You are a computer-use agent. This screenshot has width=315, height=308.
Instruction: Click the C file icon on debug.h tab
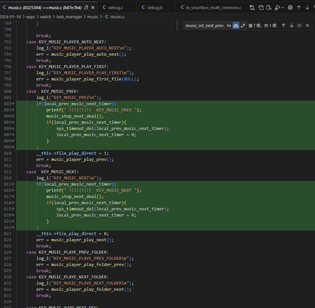[143, 7]
